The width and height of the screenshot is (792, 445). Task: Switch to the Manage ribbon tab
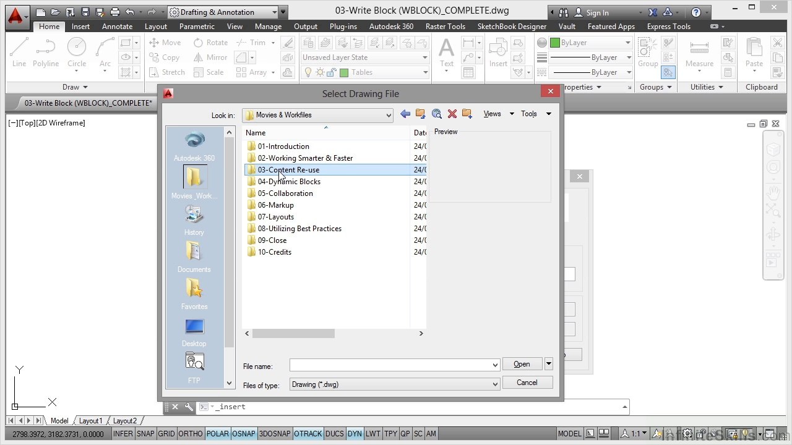click(268, 27)
